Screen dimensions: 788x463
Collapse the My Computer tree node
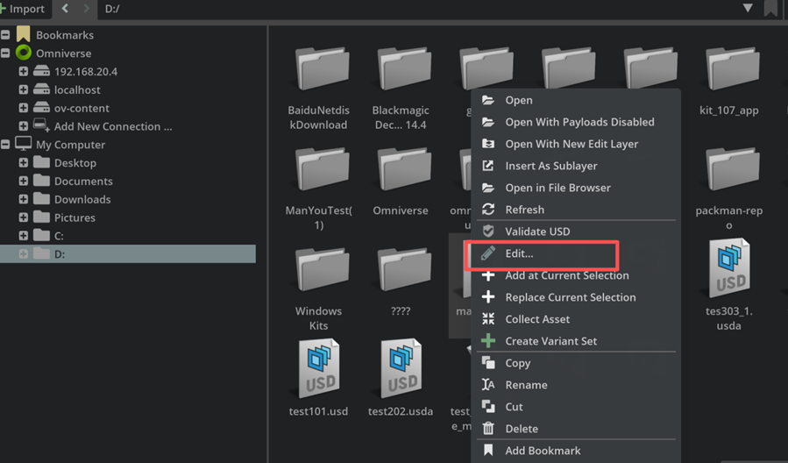click(x=6, y=145)
